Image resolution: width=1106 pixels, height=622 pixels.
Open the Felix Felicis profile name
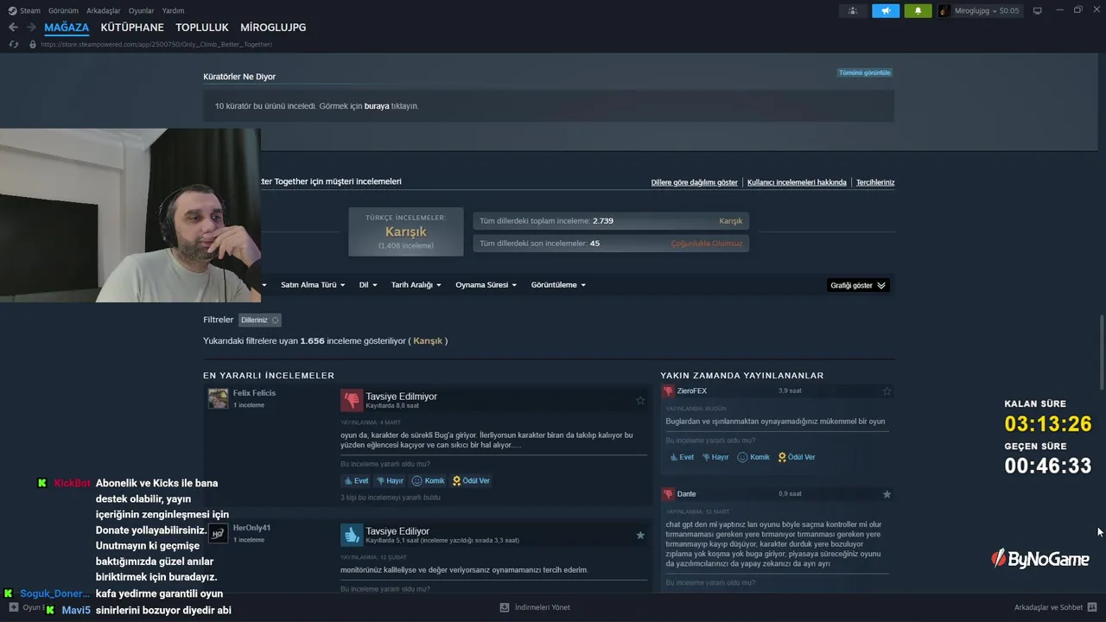(x=254, y=393)
